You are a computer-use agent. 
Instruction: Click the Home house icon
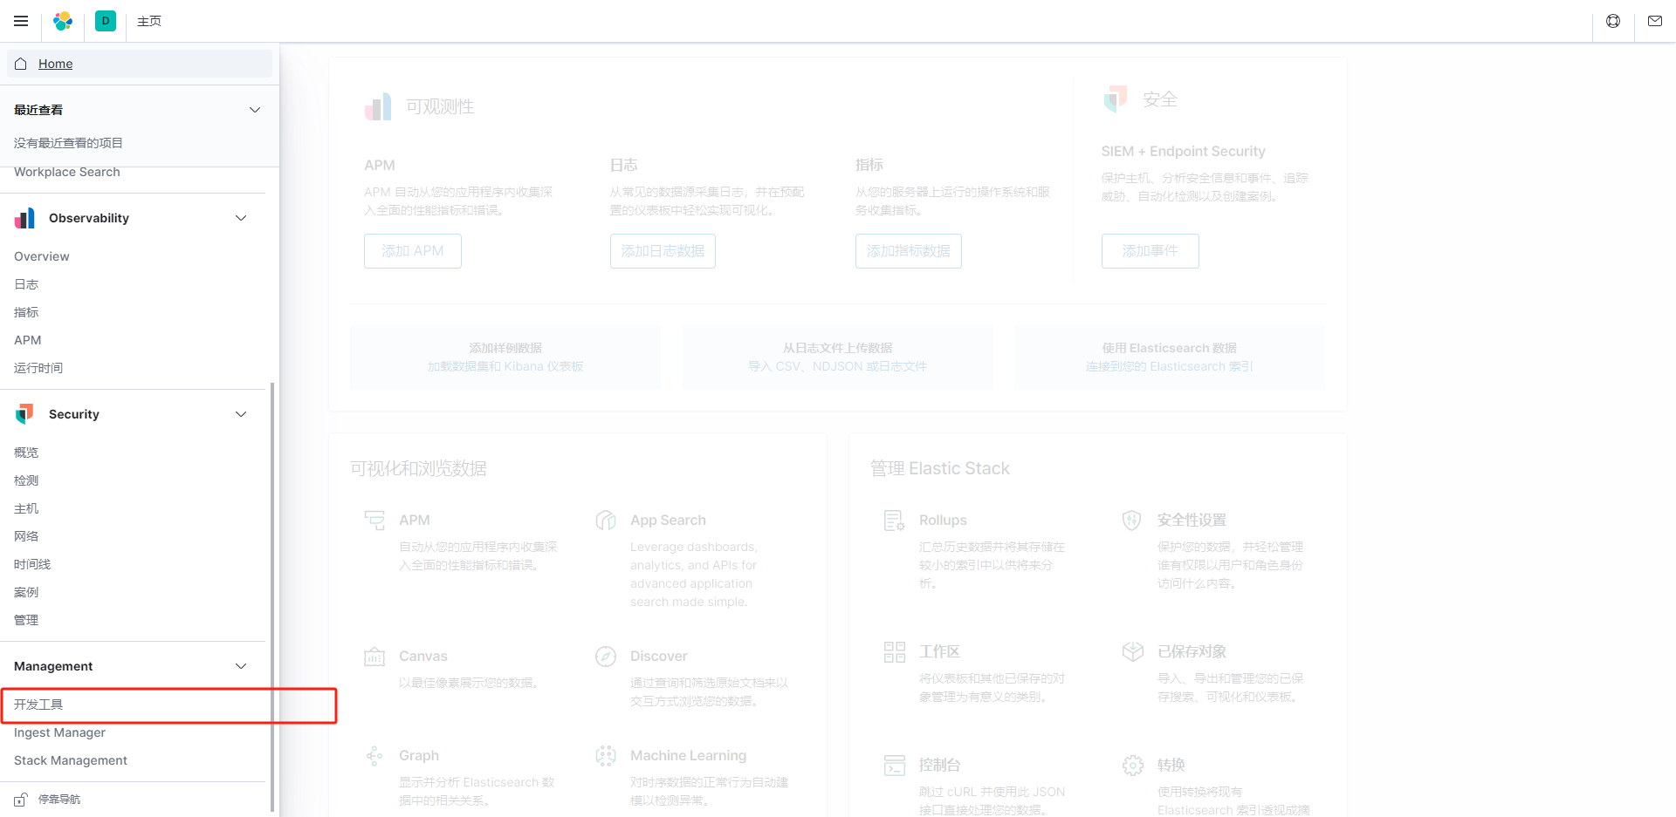pos(21,64)
